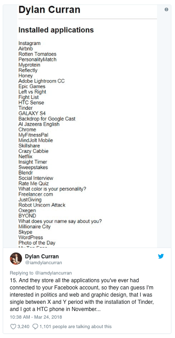Viewport: 175px width, 338px height.
Task: Click the tweet text about Facebook applications
Action: point(82,295)
